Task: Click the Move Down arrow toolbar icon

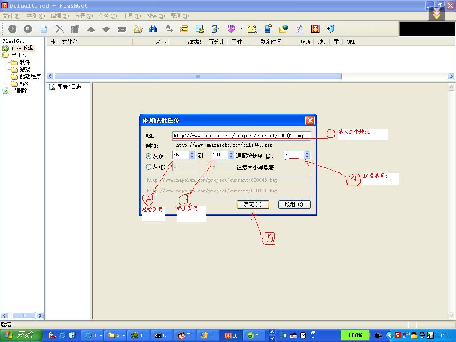Action: pos(106,29)
